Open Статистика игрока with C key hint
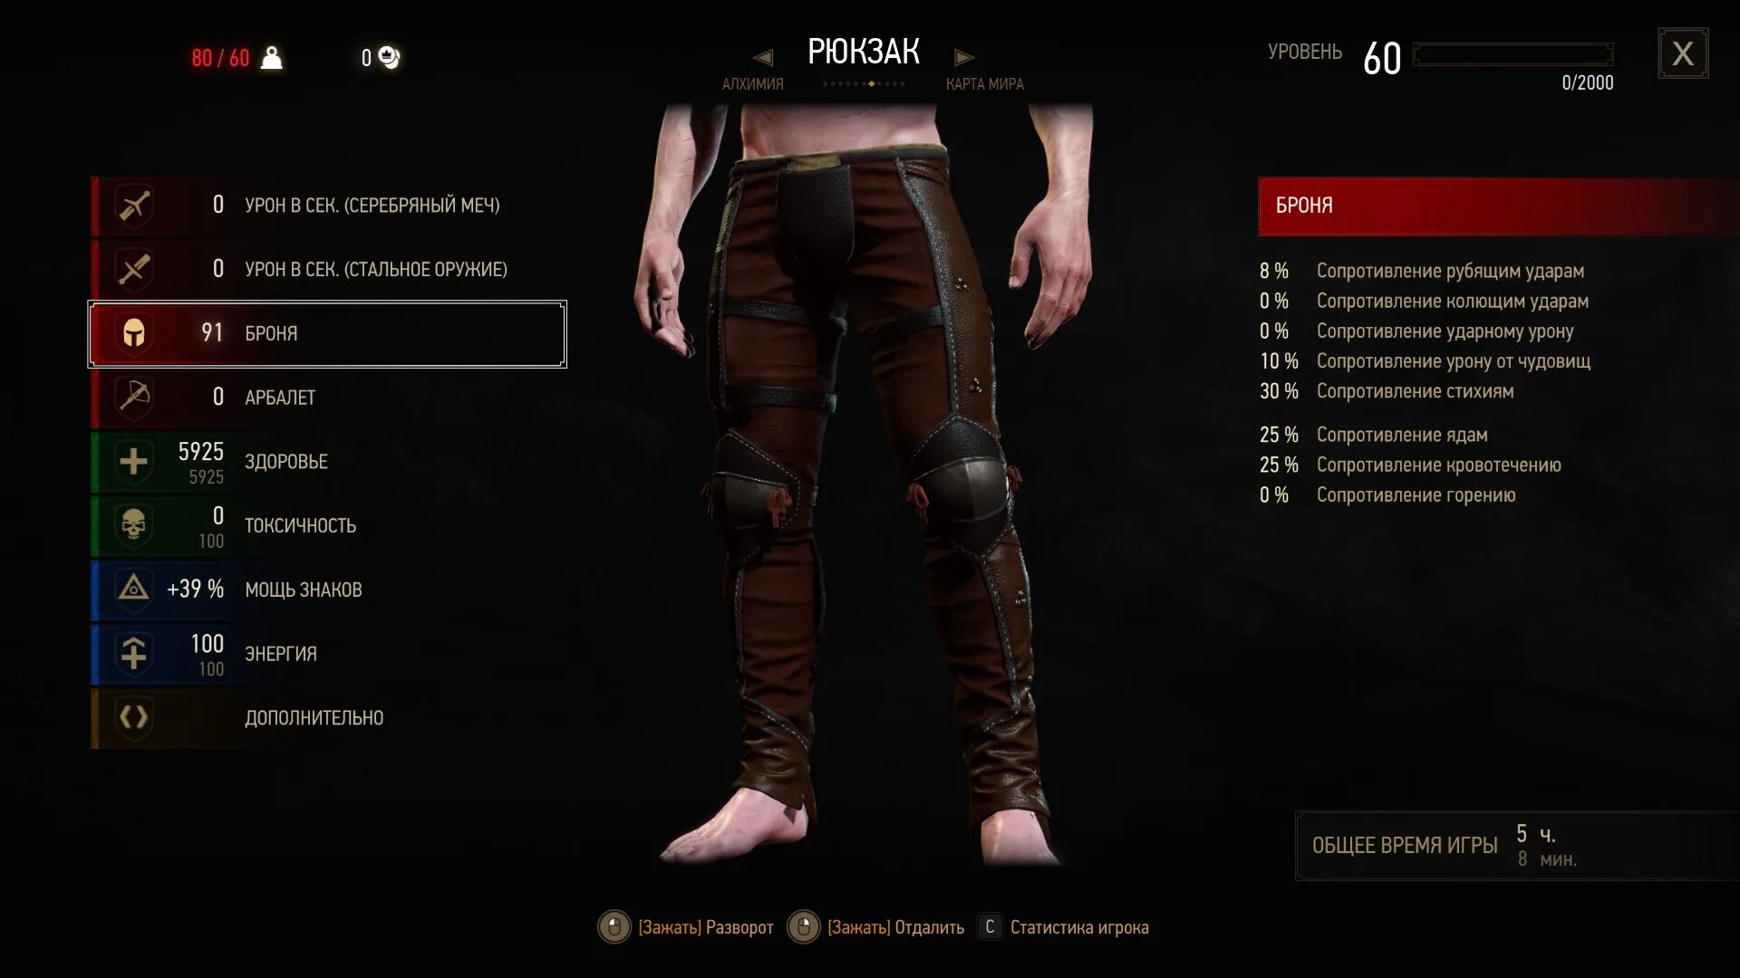This screenshot has height=978, width=1740. click(1063, 927)
